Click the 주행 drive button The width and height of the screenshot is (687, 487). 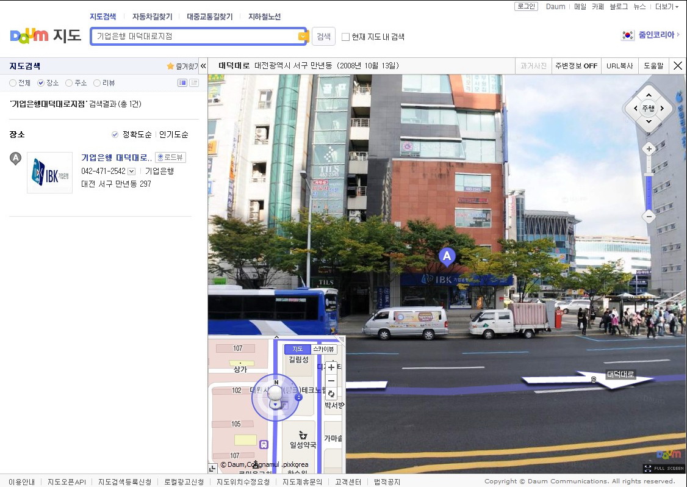(x=649, y=108)
